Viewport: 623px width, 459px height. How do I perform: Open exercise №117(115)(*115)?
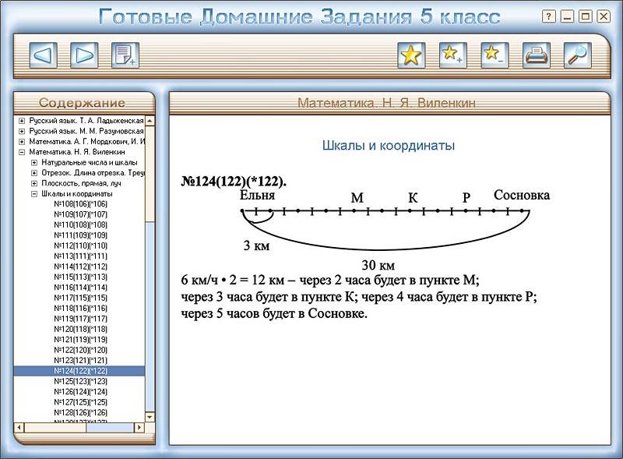pyautogui.click(x=81, y=298)
